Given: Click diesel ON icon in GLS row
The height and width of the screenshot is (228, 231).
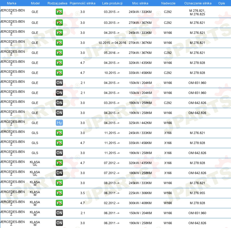Looking at the screenshot, I should [59, 153].
